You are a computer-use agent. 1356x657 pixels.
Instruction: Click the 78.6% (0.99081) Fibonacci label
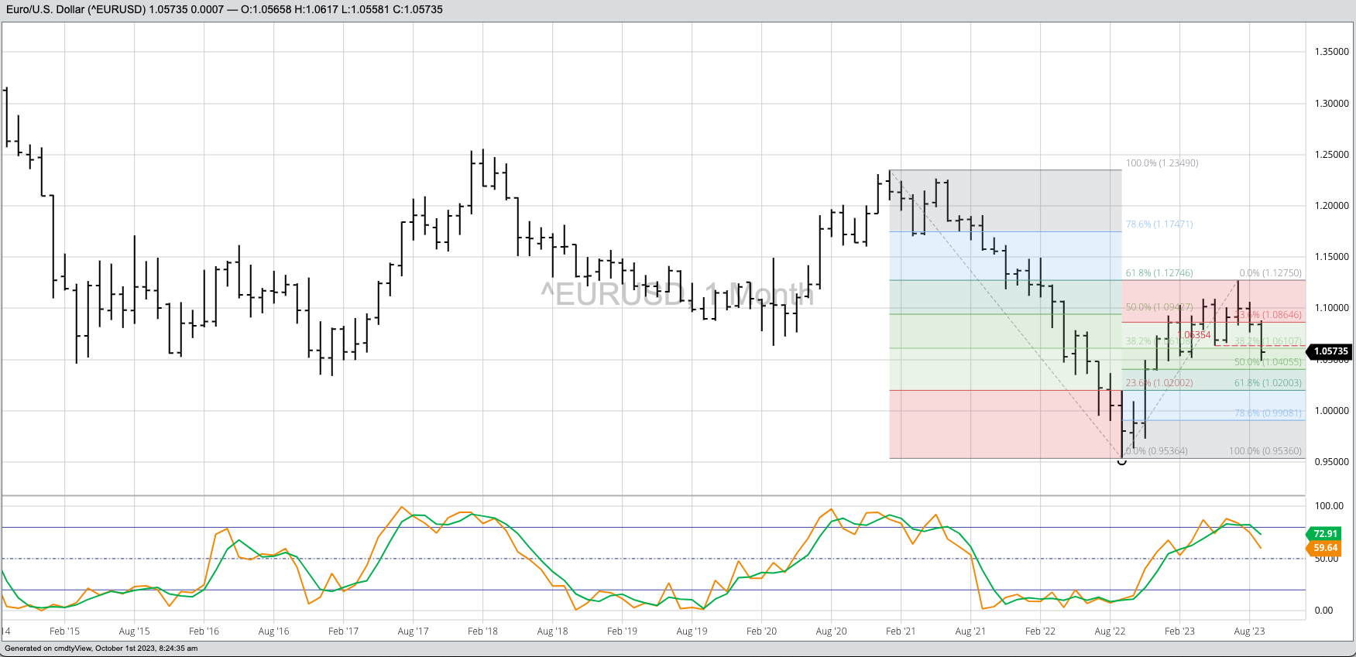[1267, 413]
